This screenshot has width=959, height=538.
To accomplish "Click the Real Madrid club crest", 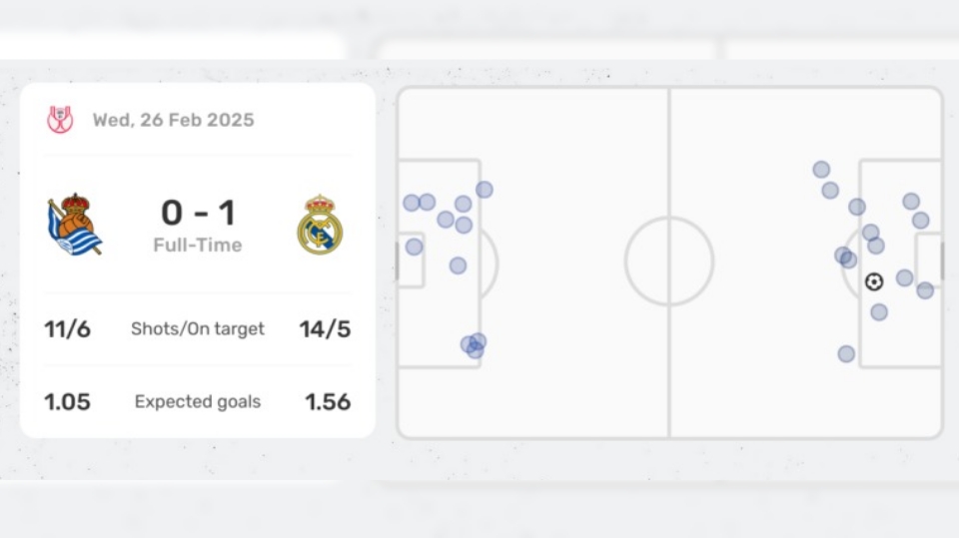I will (320, 226).
